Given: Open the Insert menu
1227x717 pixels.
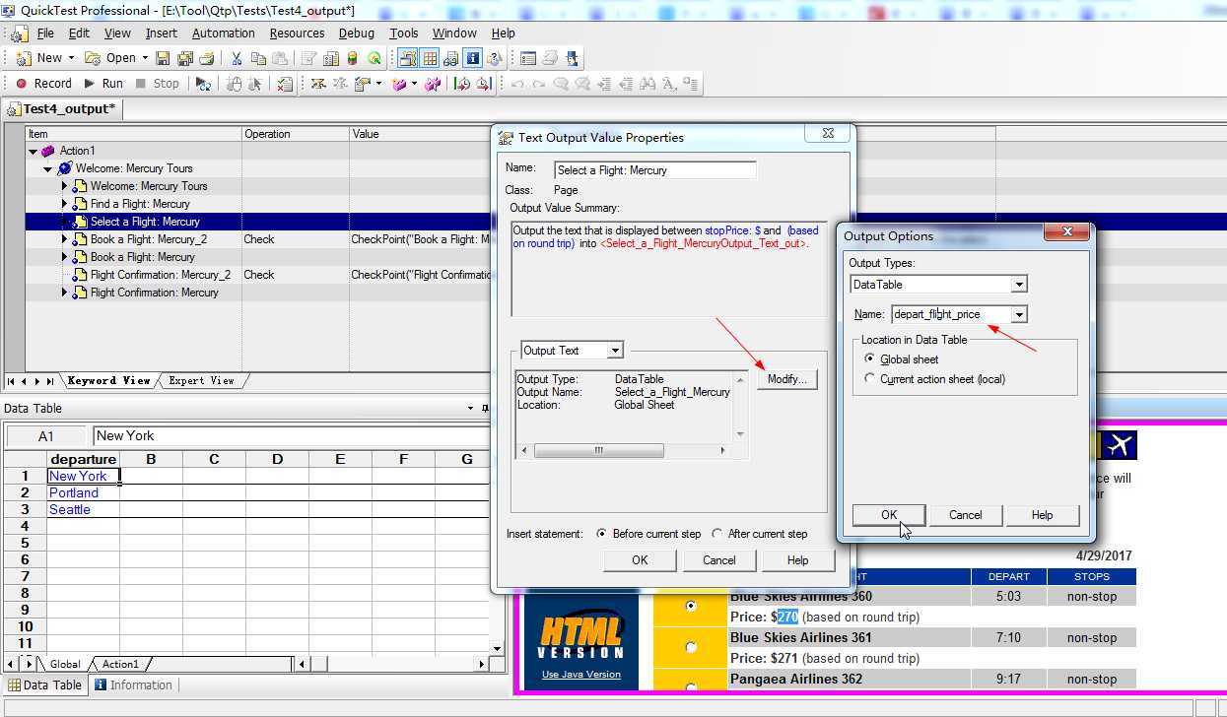Looking at the screenshot, I should point(162,33).
